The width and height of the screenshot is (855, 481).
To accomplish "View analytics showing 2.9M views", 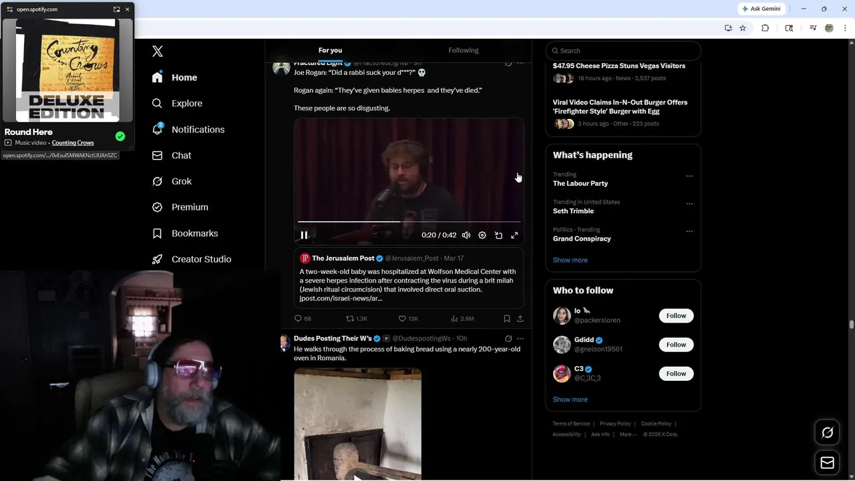I will pos(462,319).
